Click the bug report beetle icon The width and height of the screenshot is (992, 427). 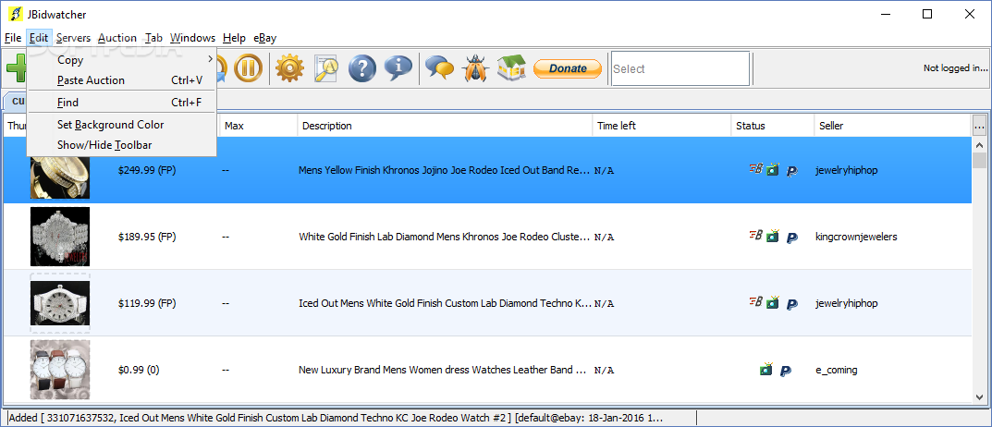point(474,67)
